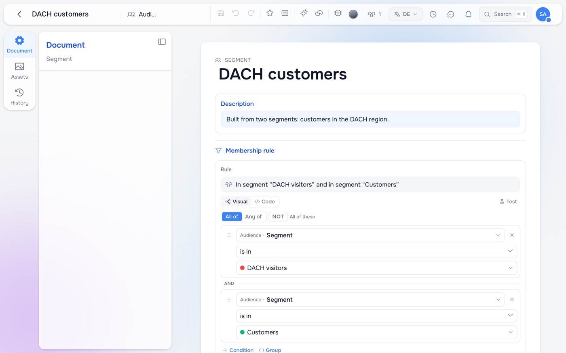Viewport: 566px width, 353px height.
Task: Click the DACH customers page title
Action: click(x=283, y=74)
